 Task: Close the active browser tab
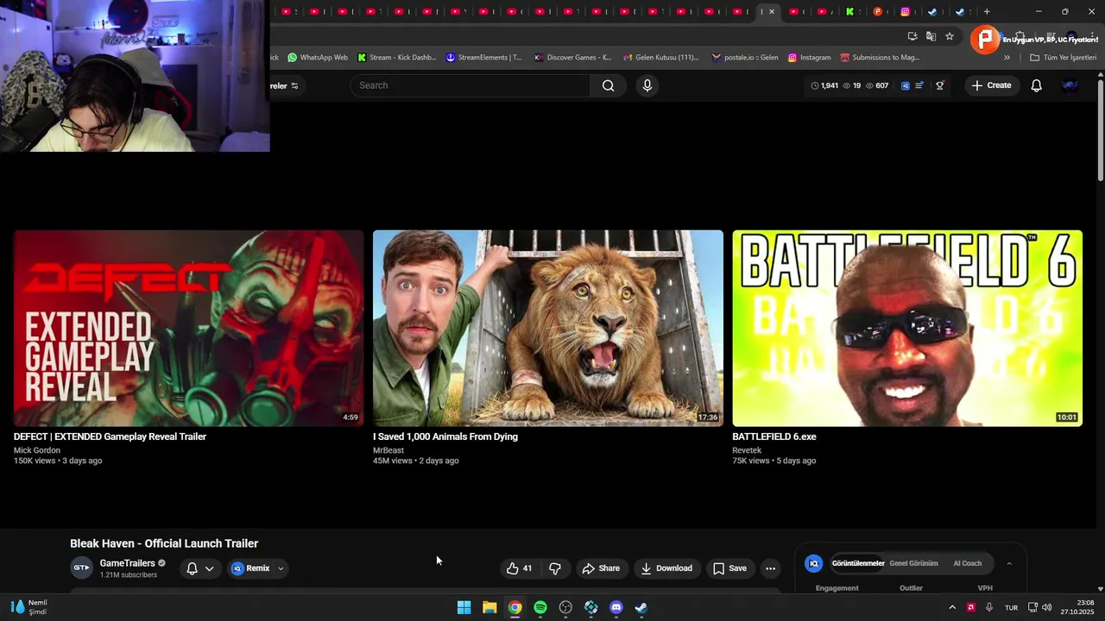772,11
